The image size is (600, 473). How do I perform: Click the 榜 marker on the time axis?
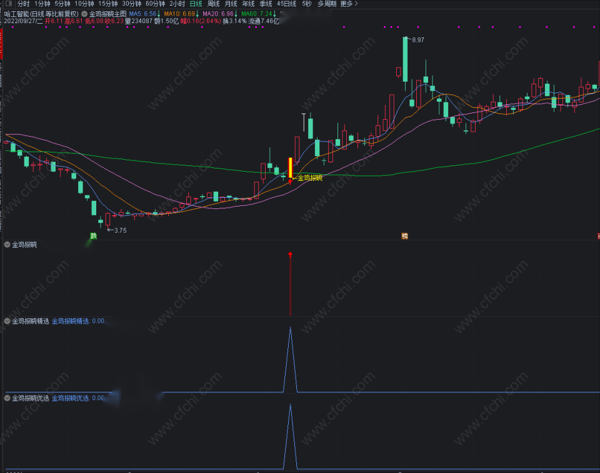coord(404,236)
